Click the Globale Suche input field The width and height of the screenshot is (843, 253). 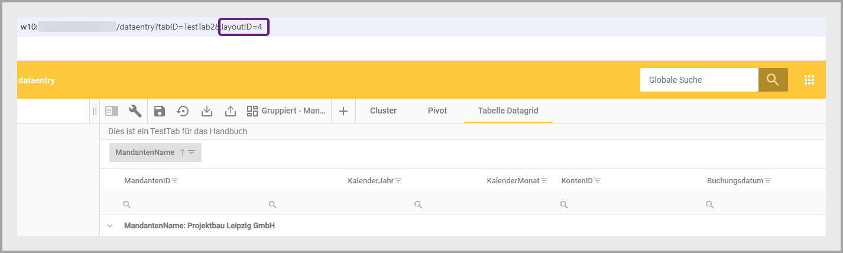click(699, 80)
